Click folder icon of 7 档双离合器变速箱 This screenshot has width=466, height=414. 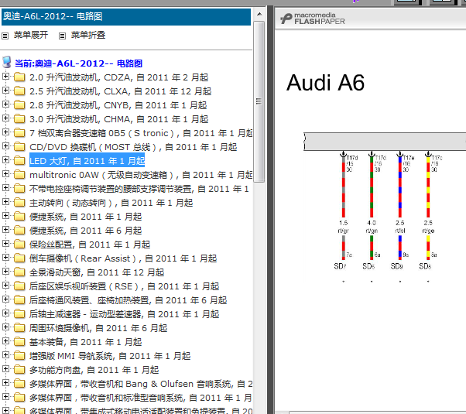(19, 133)
